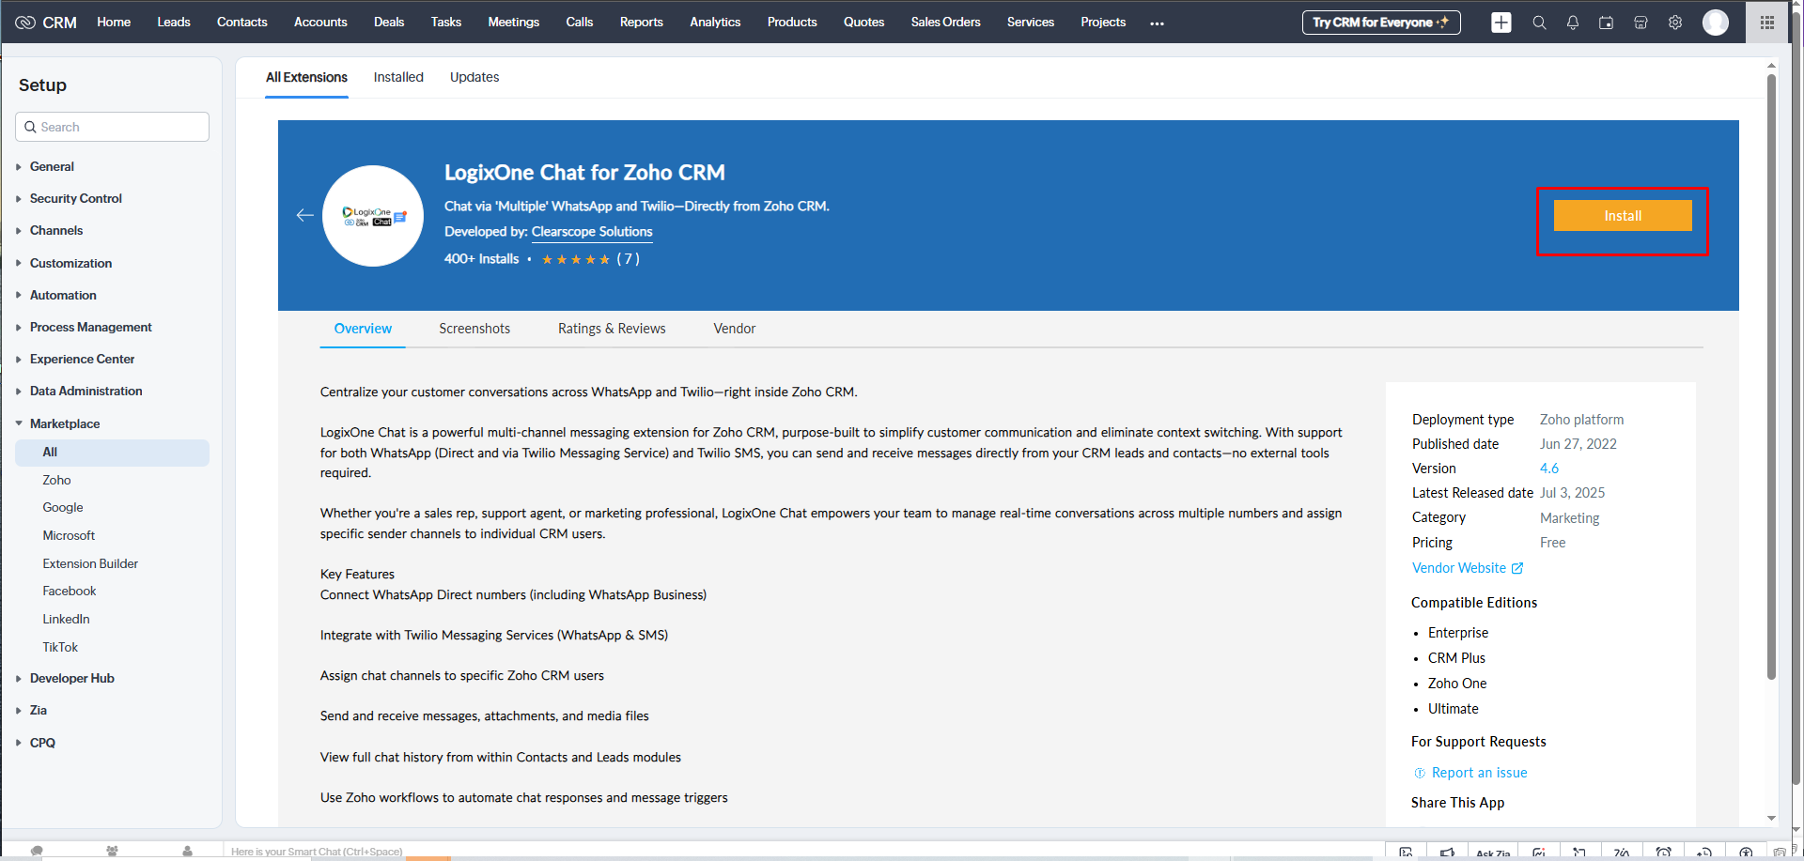Open the Zoho apps grid launcher

click(x=1767, y=23)
